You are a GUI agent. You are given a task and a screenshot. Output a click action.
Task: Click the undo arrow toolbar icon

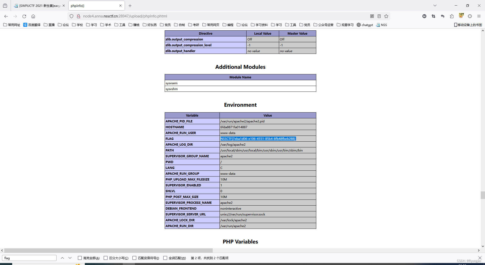point(443,16)
